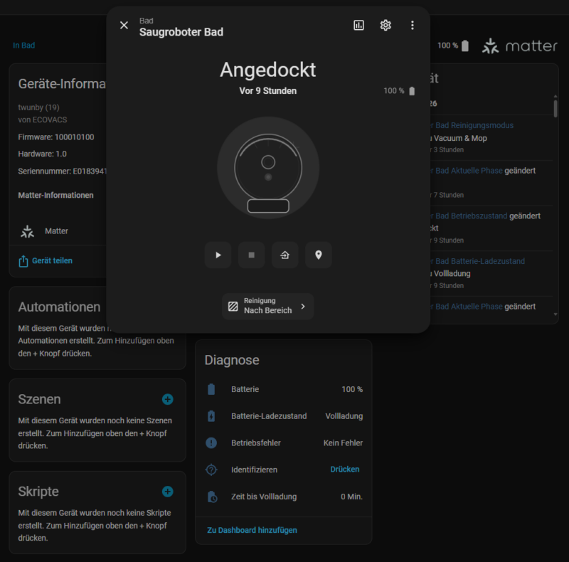The height and width of the screenshot is (562, 569).
Task: Click the vacuum robot illustration
Action: (268, 168)
